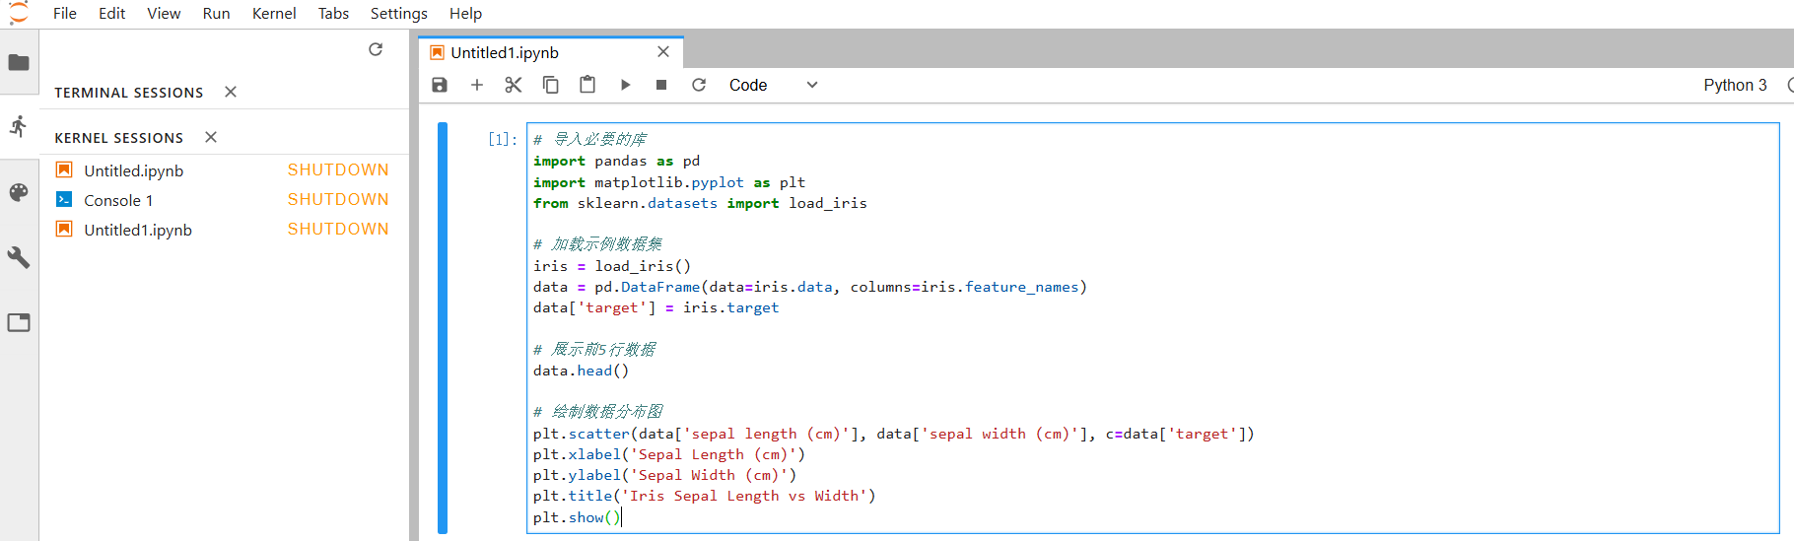Open the Settings menu

pyautogui.click(x=399, y=13)
